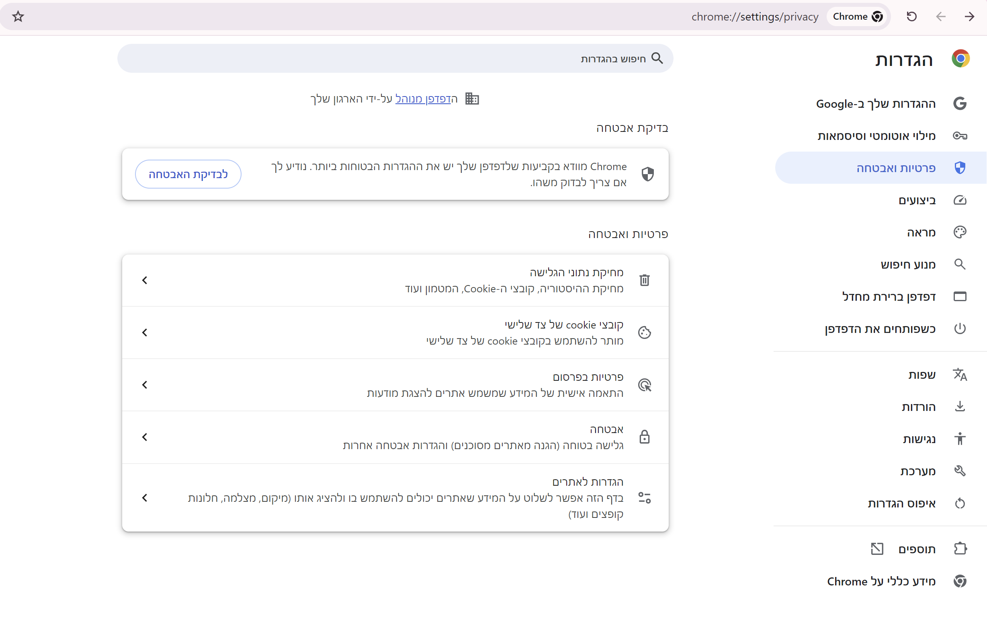Viewport: 987px width, 620px height.
Task: Expand third-party cookies row chevron
Action: pos(145,333)
